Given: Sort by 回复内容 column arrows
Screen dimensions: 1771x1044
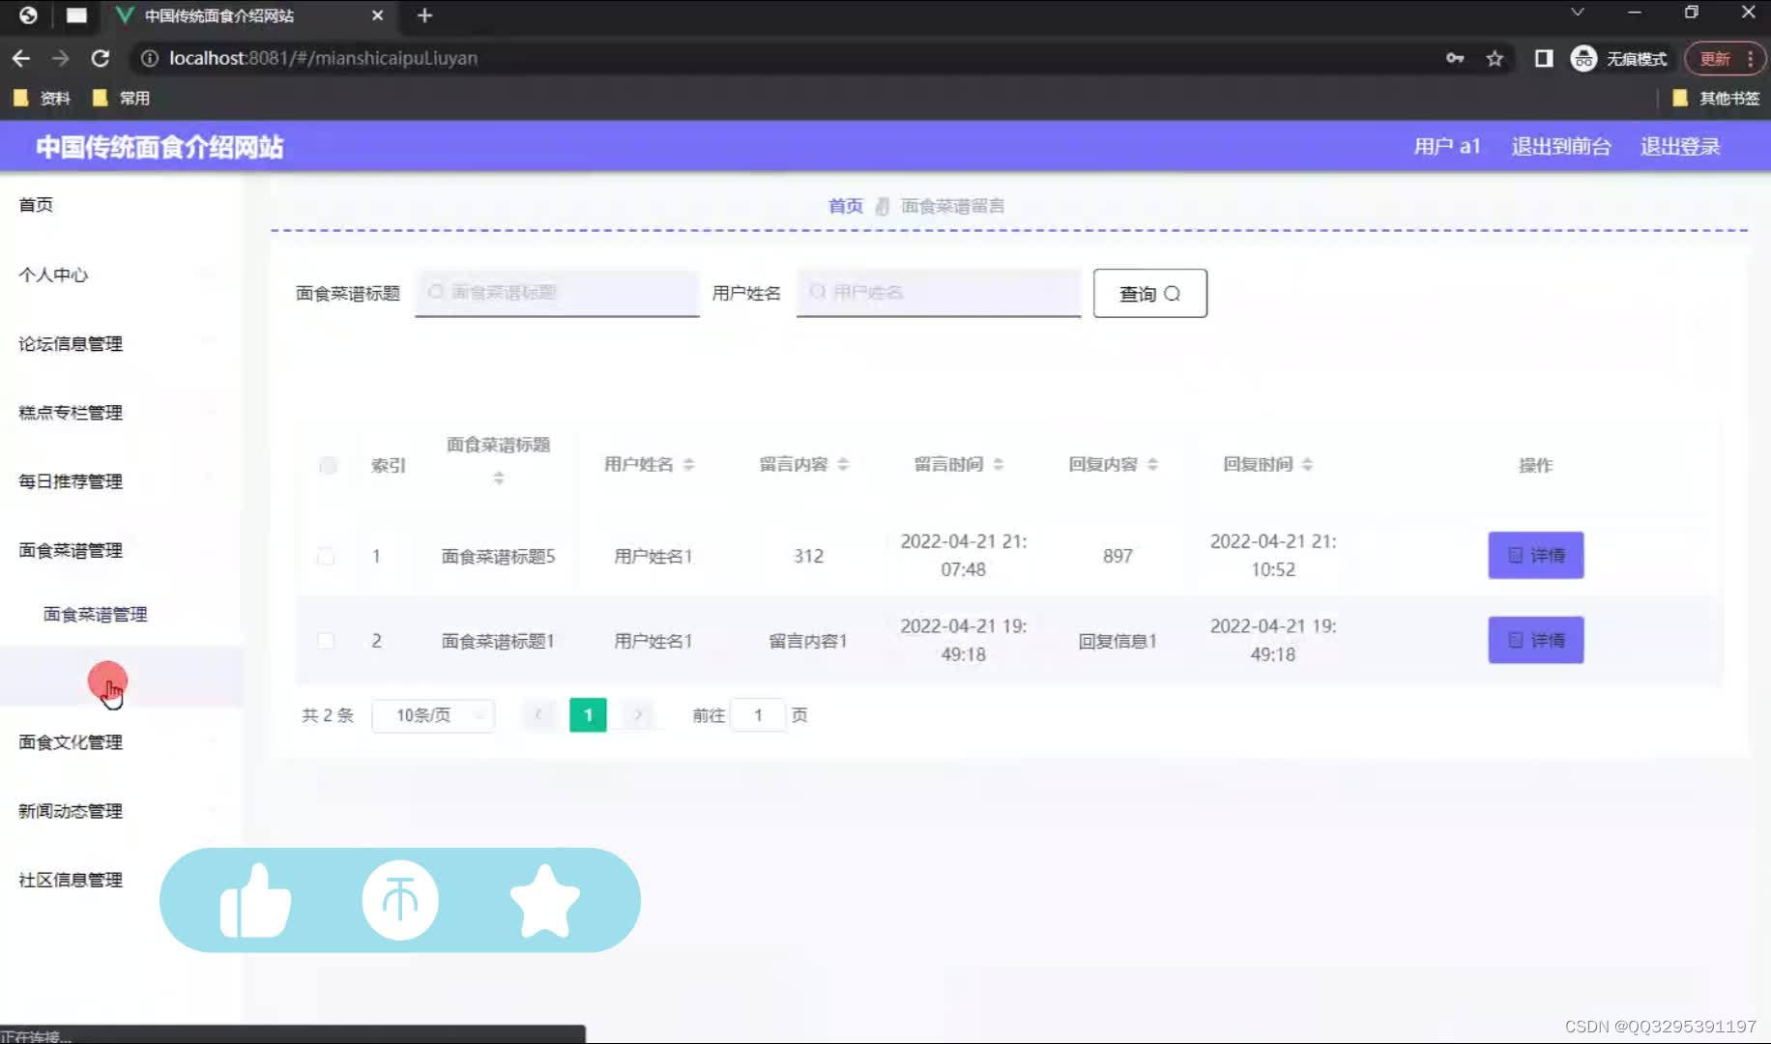Looking at the screenshot, I should pyautogui.click(x=1152, y=464).
